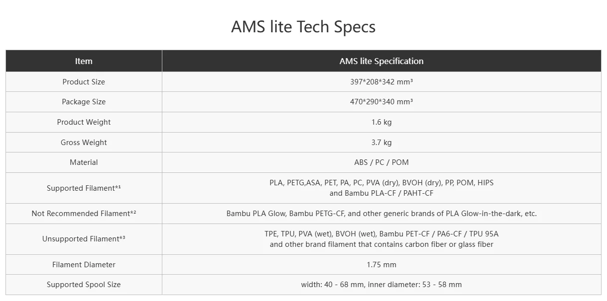Select the 397*208*342 mm³ value cell
The width and height of the screenshot is (607, 301).
(x=381, y=82)
